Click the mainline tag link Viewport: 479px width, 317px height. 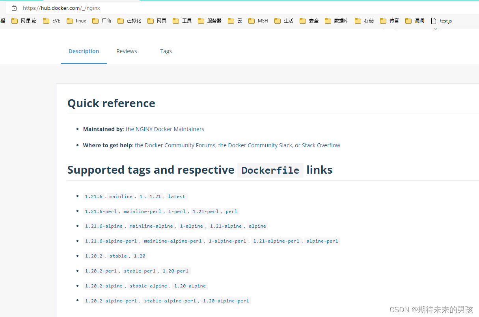[121, 197]
